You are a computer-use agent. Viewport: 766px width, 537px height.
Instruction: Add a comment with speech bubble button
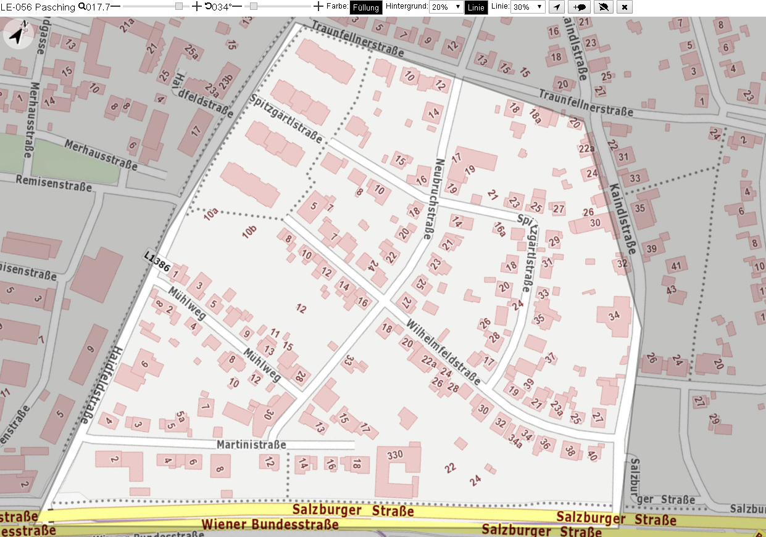[x=580, y=7]
